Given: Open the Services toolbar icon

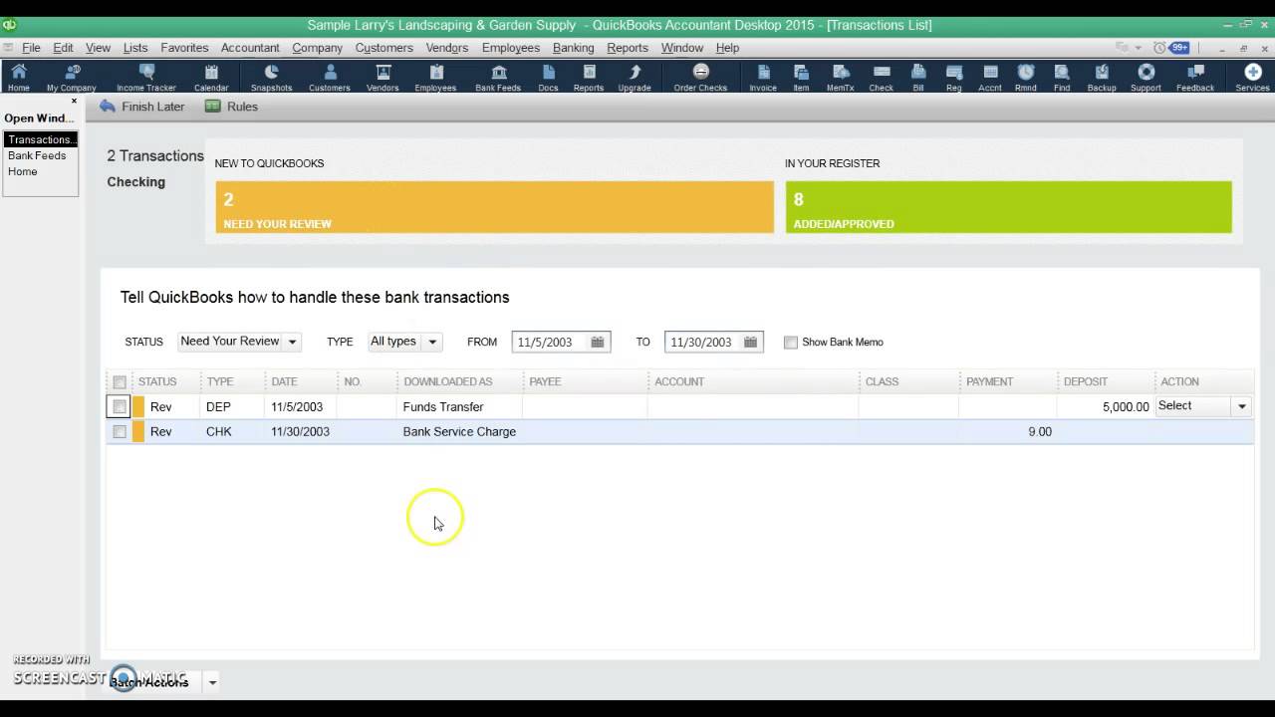Looking at the screenshot, I should tap(1252, 78).
